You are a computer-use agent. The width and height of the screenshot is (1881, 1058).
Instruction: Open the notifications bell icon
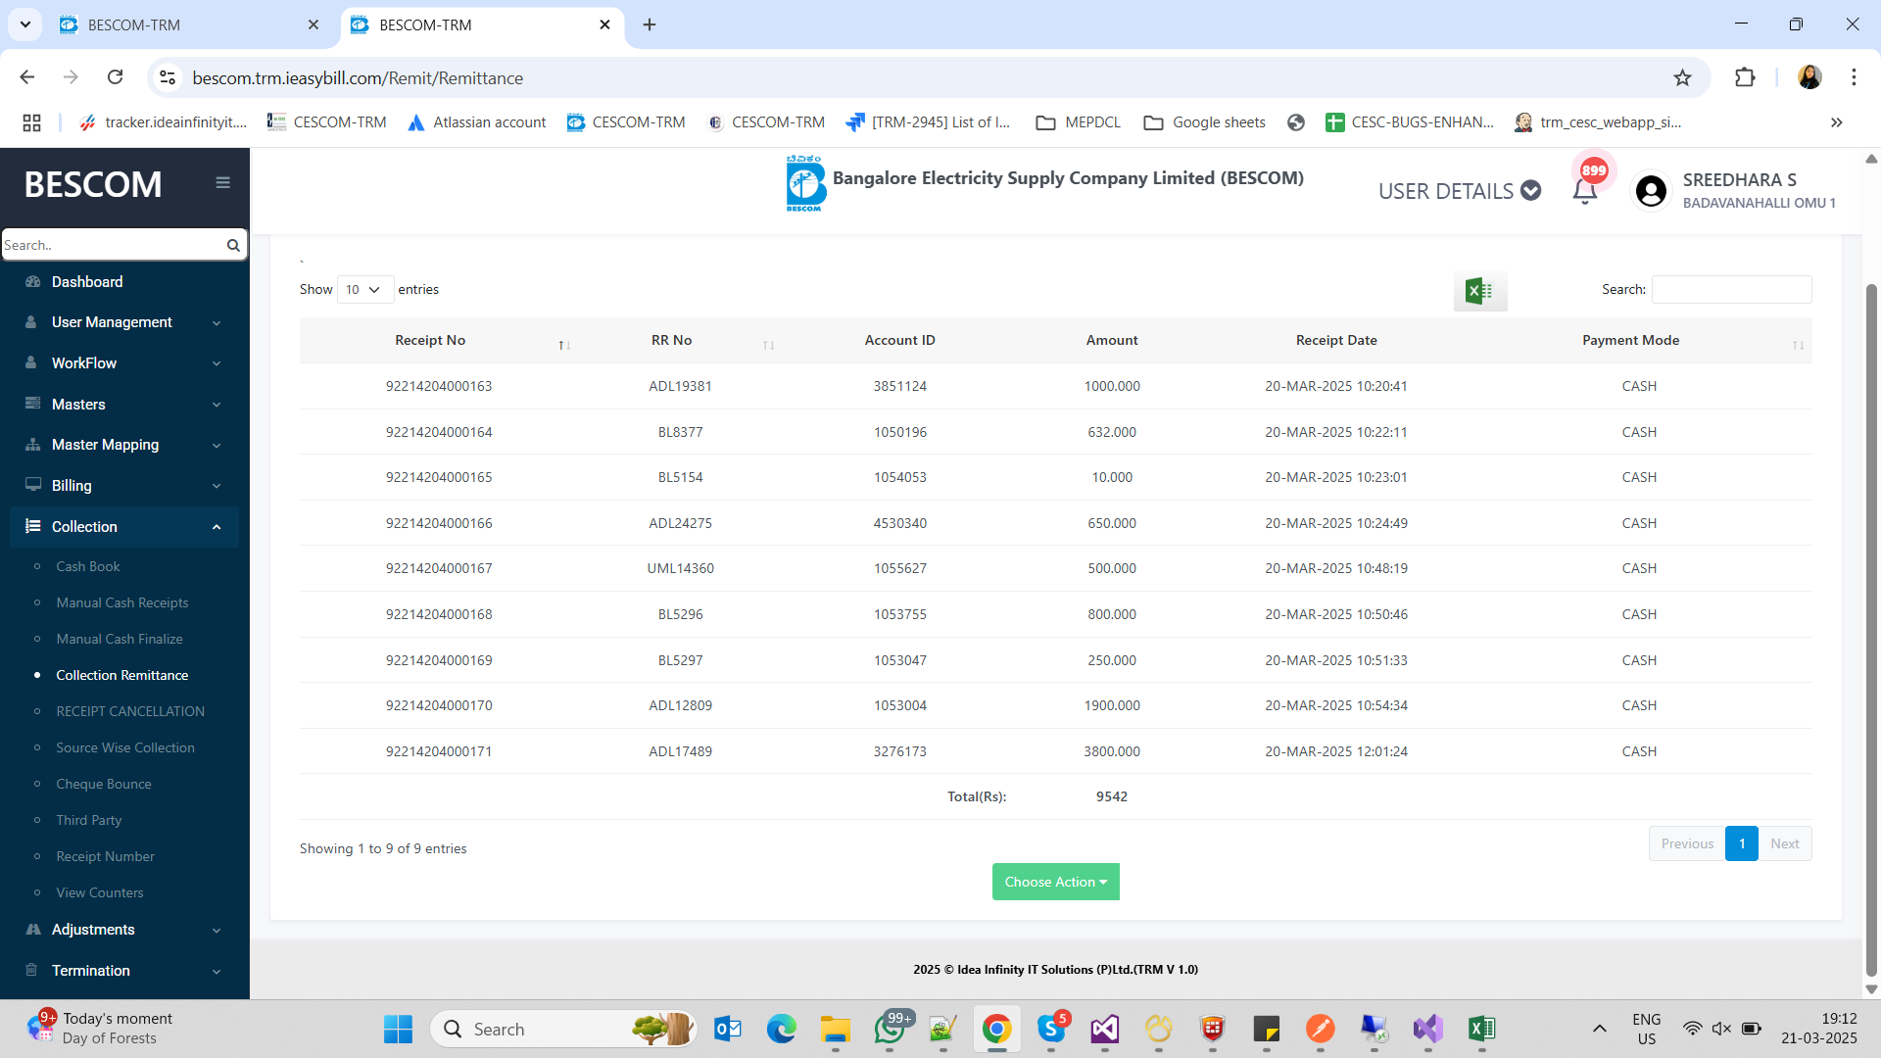[x=1584, y=190]
